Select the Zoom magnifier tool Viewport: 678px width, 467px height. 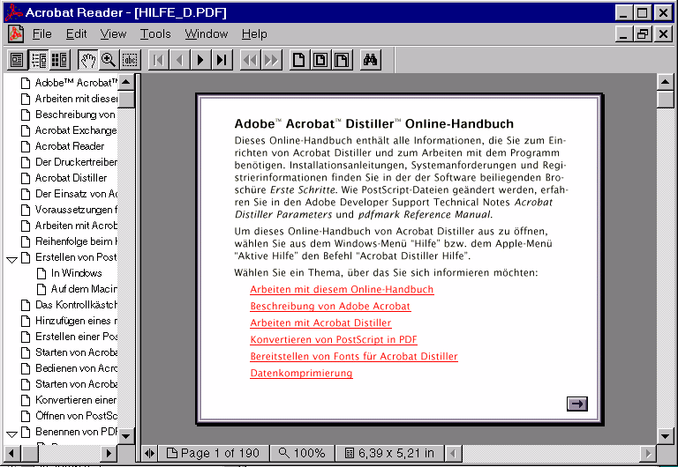tap(109, 60)
